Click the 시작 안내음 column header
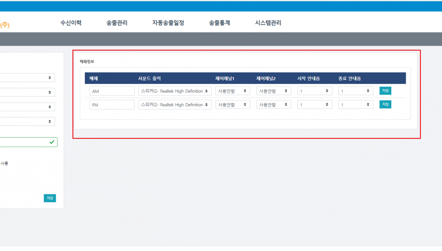Image resolution: width=442 pixels, height=251 pixels. 309,79
